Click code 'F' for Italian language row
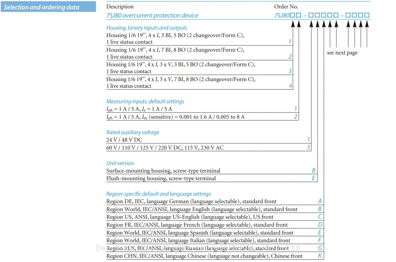This screenshot has height=262, width=396. (x=320, y=240)
